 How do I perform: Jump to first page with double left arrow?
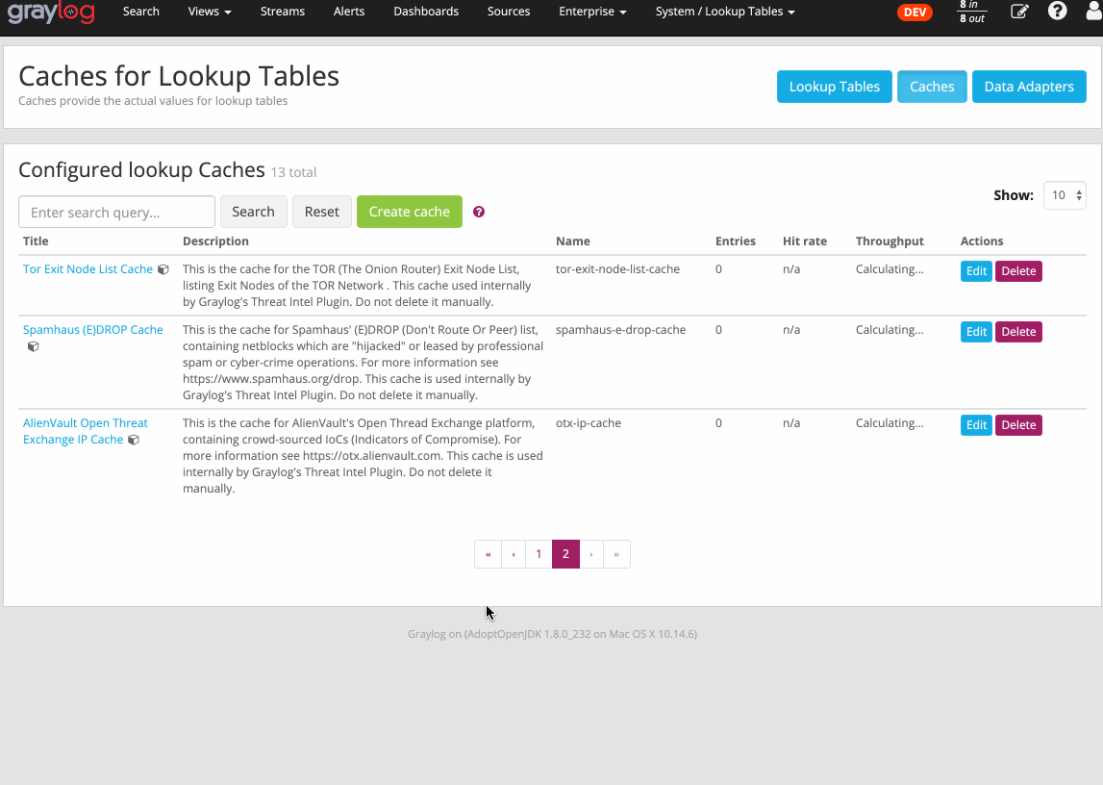pyautogui.click(x=489, y=554)
